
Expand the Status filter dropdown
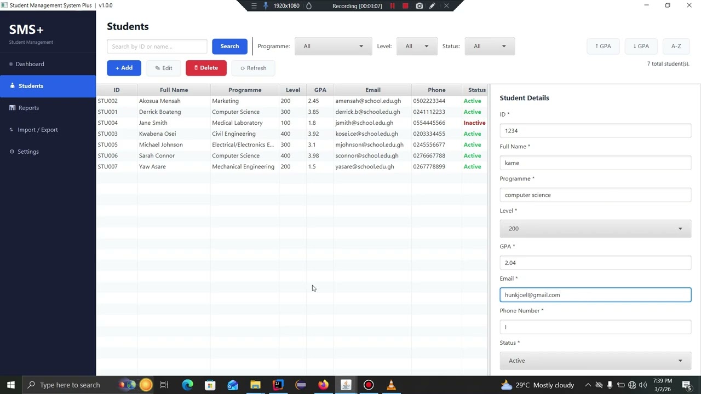[490, 47]
